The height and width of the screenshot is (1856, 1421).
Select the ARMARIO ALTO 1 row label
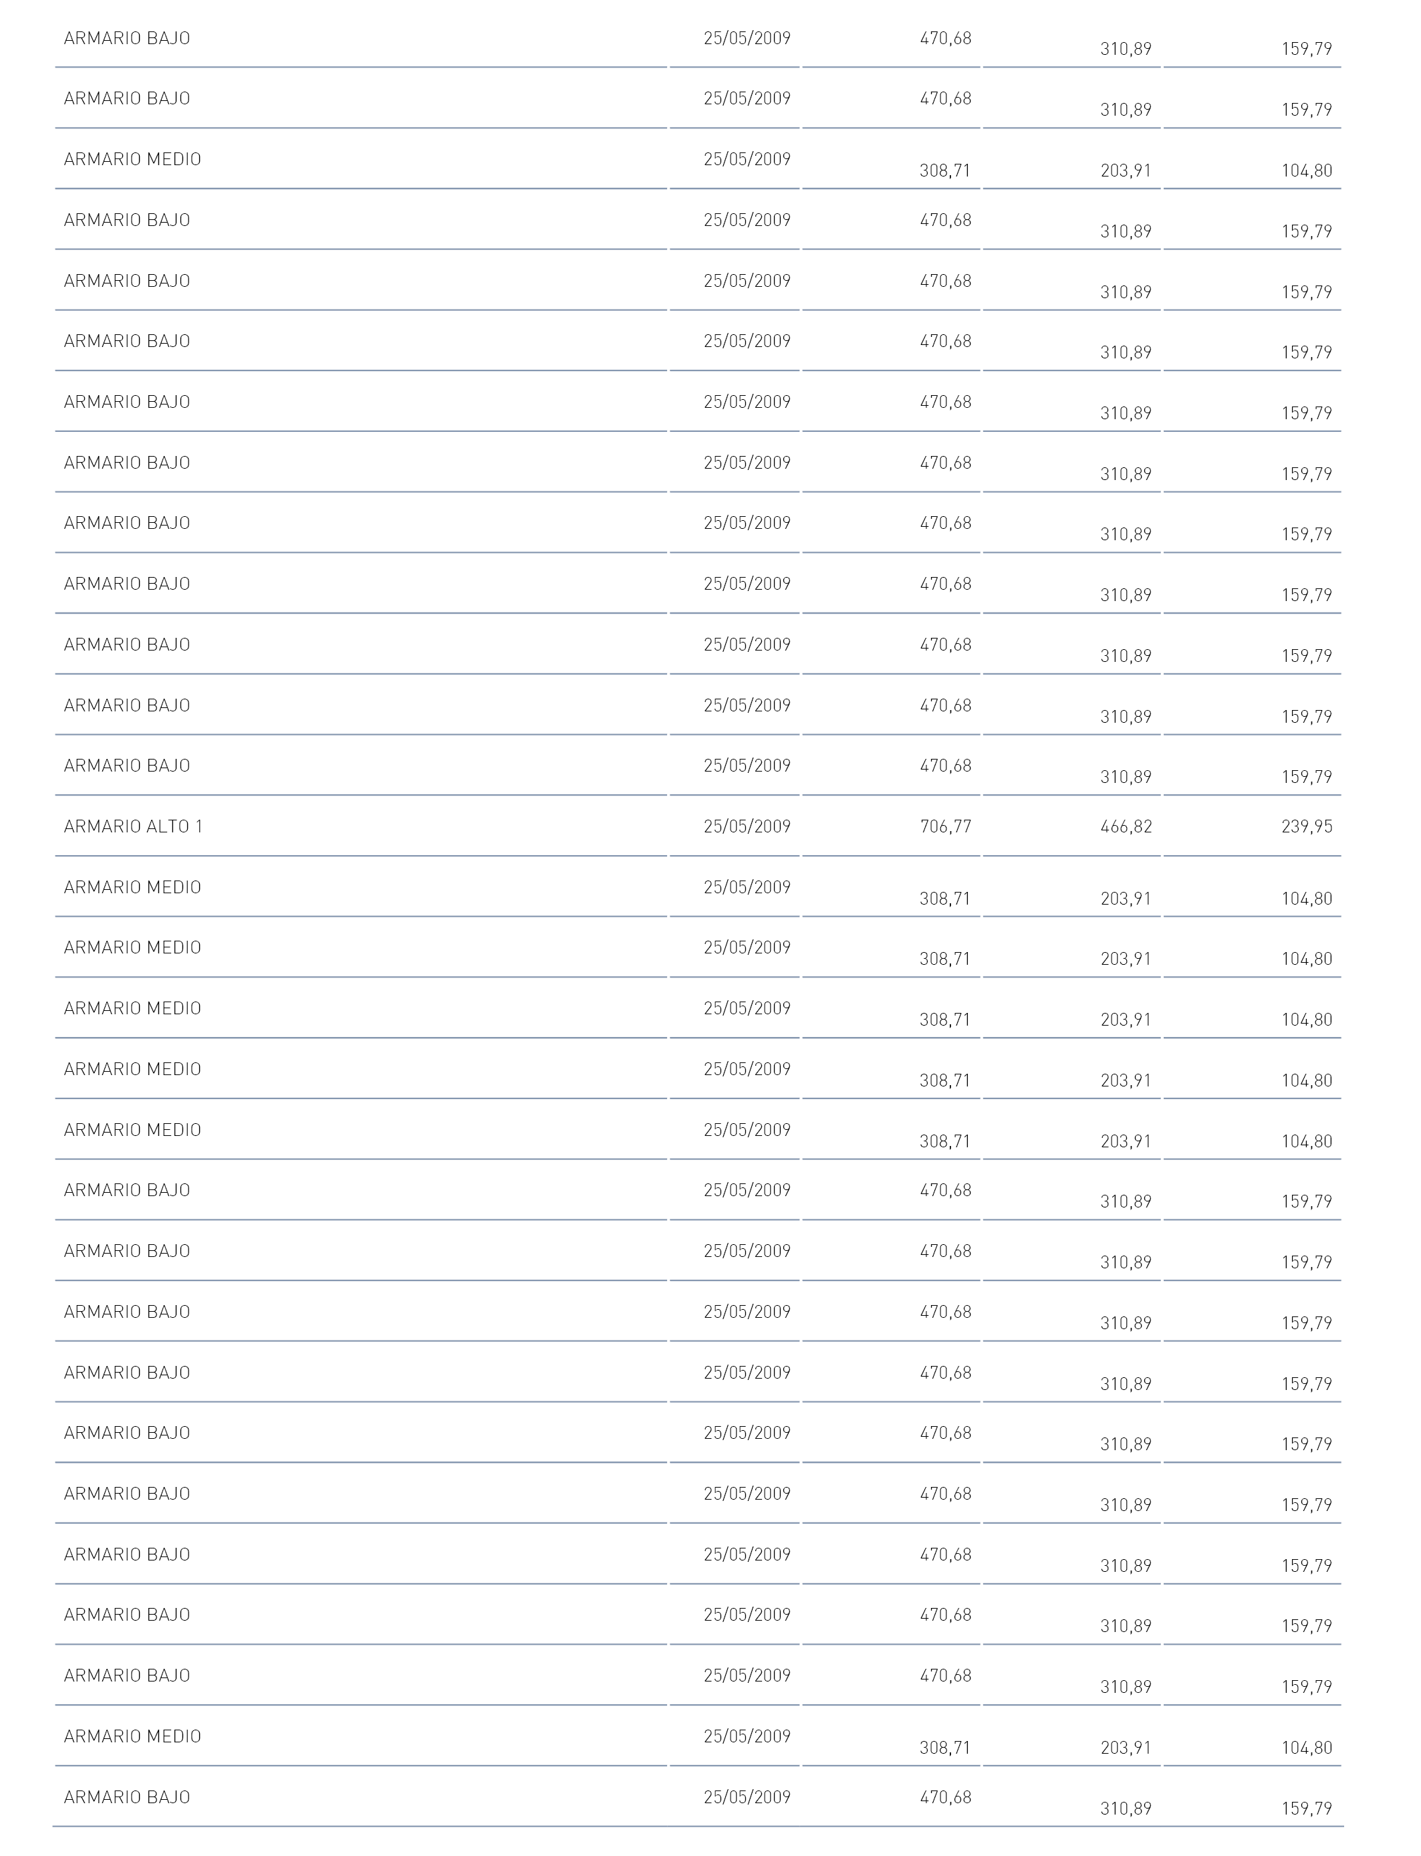coord(133,826)
